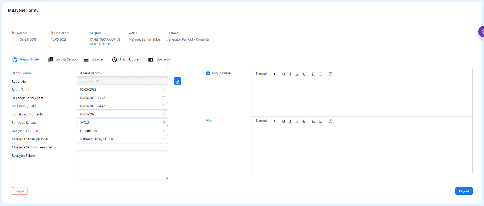Open Normal heading dropdown in Uygunsuzluk editor
484x206 pixels.
pyautogui.click(x=265, y=74)
